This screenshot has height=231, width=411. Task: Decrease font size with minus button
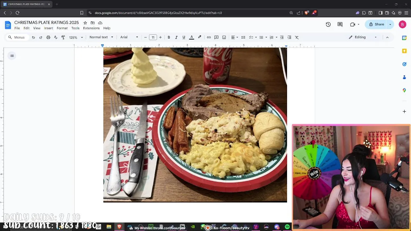point(145,37)
